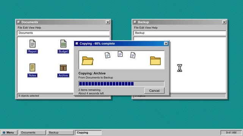The width and height of the screenshot is (243, 136).
Task: Click "About 4 seconds left" text
Action: pyautogui.click(x=91, y=93)
